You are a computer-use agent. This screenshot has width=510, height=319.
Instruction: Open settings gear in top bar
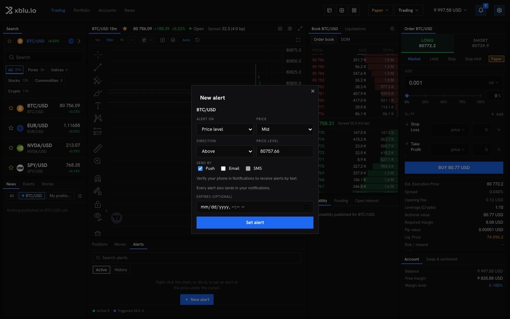tap(499, 10)
